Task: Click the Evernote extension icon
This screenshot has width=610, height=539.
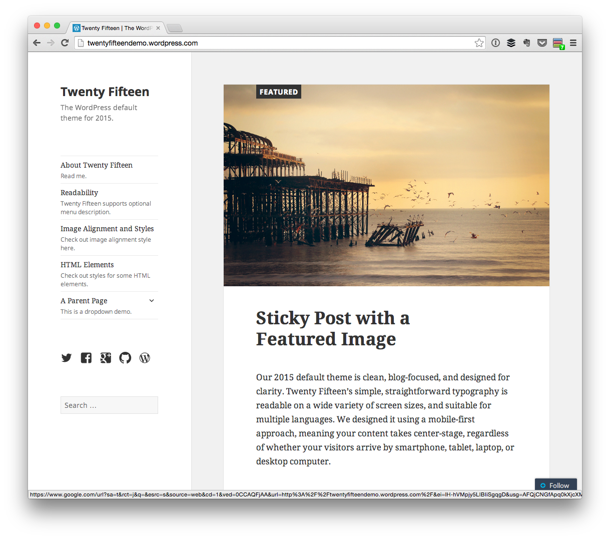Action: click(526, 43)
